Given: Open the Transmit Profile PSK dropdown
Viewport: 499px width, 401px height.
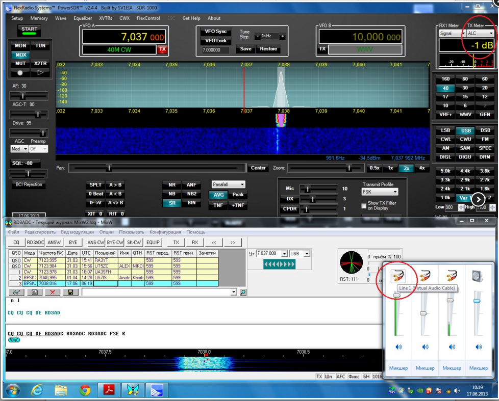Looking at the screenshot, I should tap(380, 192).
